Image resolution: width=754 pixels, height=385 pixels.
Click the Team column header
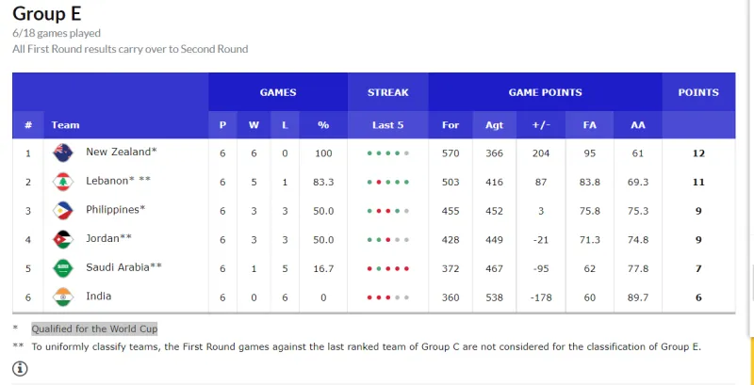tap(66, 125)
